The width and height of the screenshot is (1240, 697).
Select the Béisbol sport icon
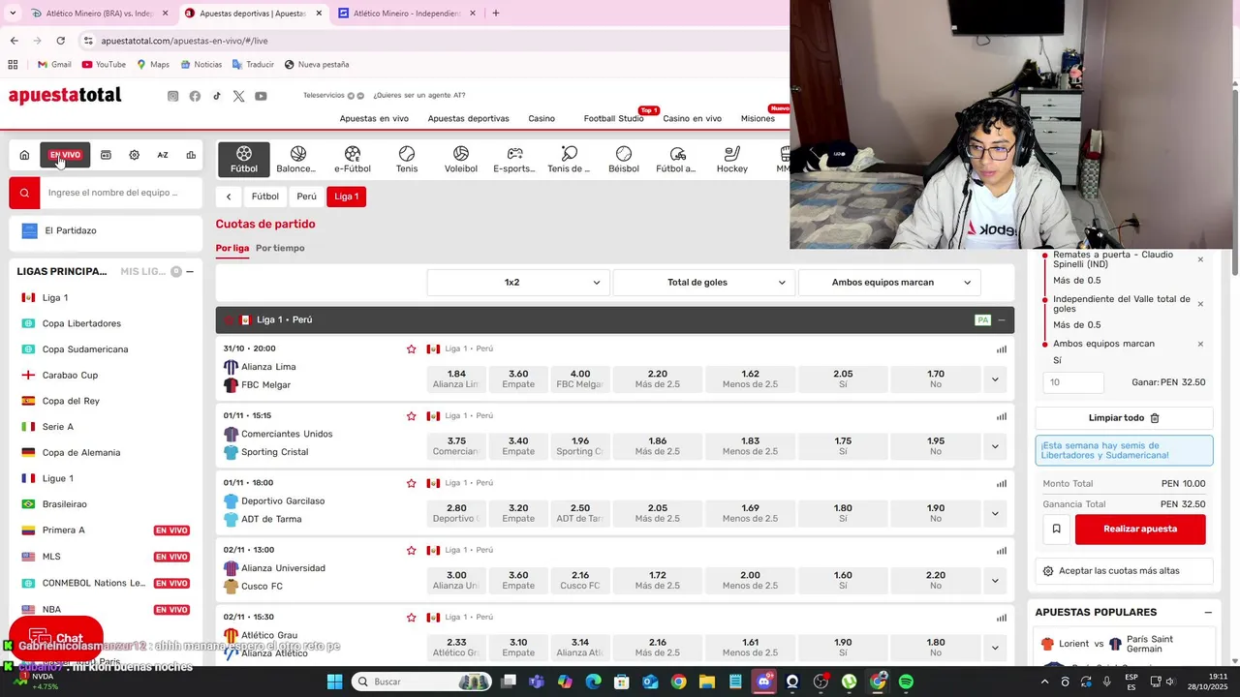click(x=624, y=160)
